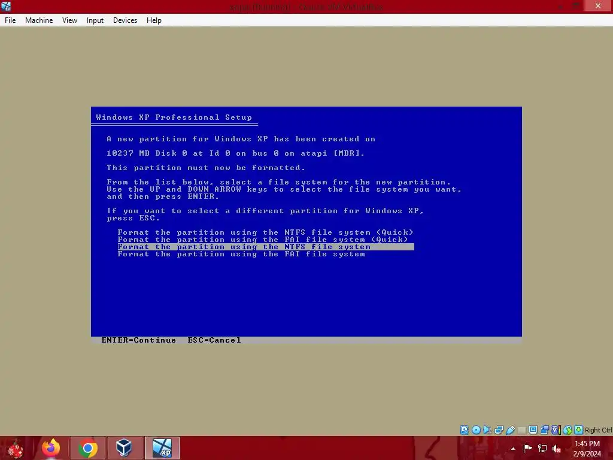Image resolution: width=613 pixels, height=460 pixels.
Task: Click the hard disk activity indicator
Action: (x=464, y=430)
